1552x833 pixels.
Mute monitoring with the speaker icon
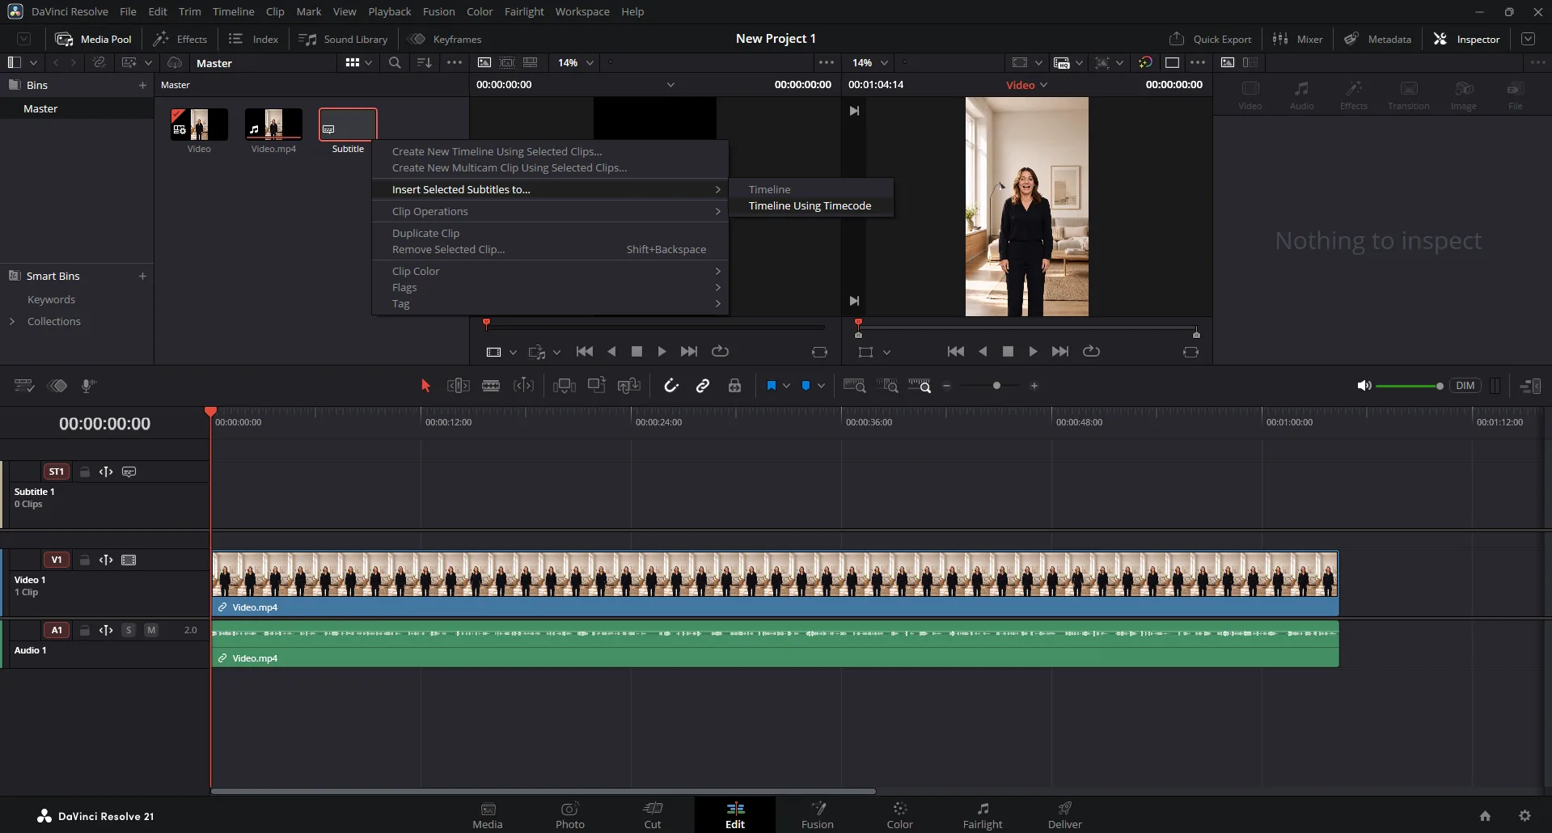(1364, 386)
